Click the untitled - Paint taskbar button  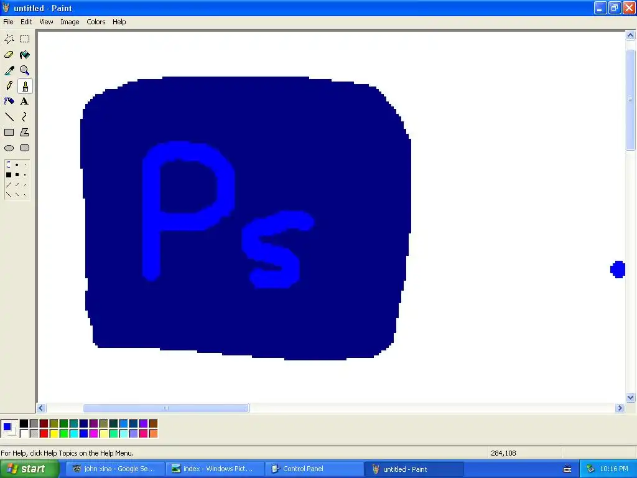(414, 469)
